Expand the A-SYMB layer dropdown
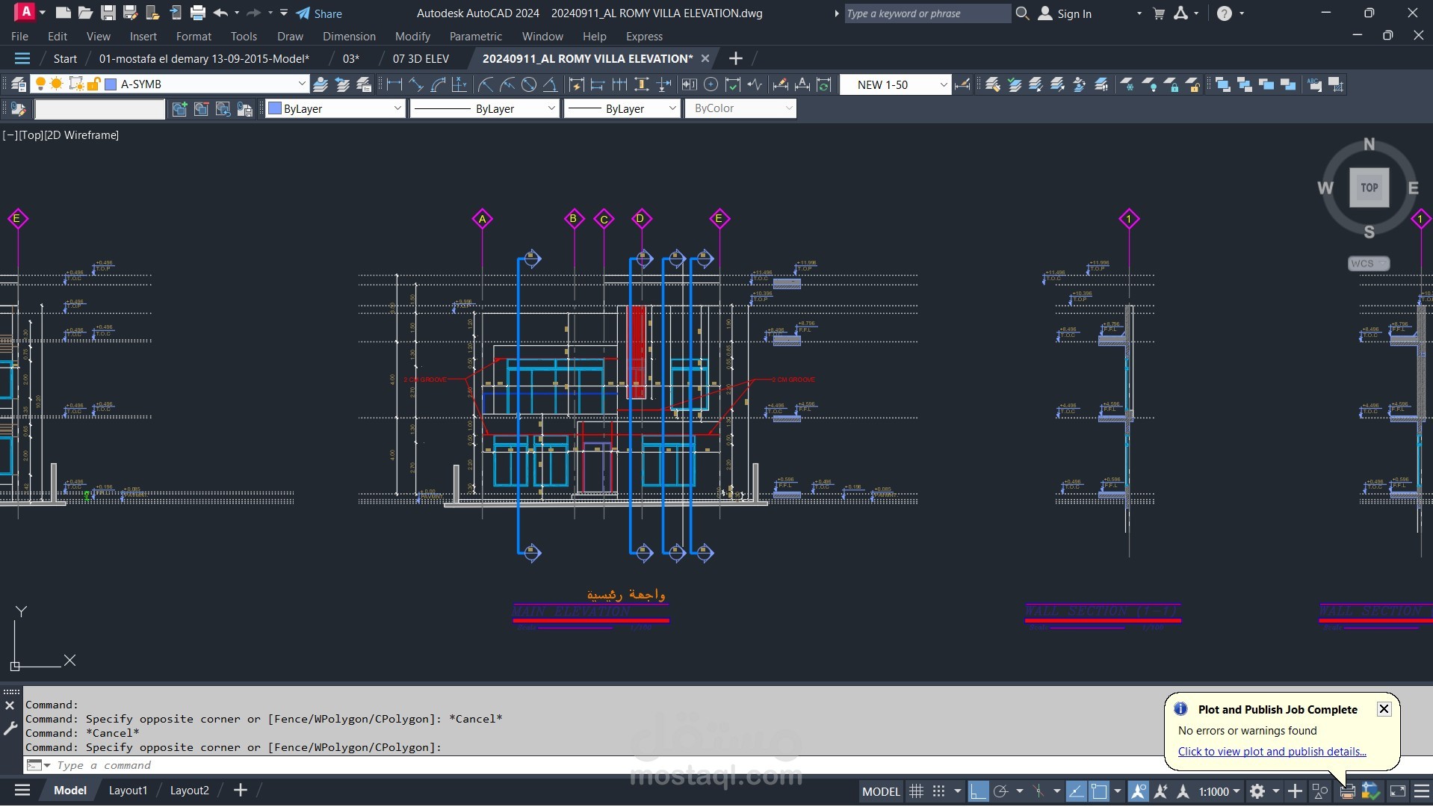Viewport: 1433px width, 807px height. (301, 84)
